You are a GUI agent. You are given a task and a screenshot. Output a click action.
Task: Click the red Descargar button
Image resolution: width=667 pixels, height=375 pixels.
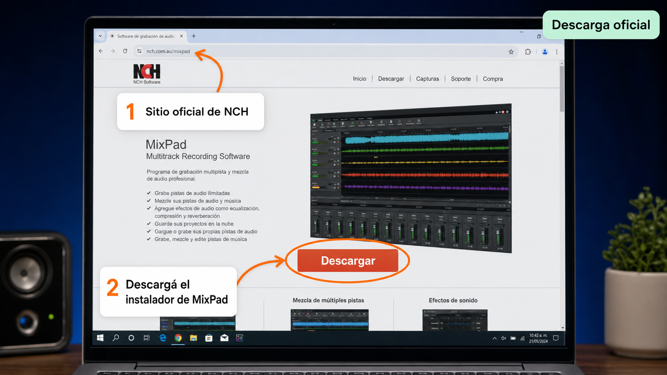(348, 261)
